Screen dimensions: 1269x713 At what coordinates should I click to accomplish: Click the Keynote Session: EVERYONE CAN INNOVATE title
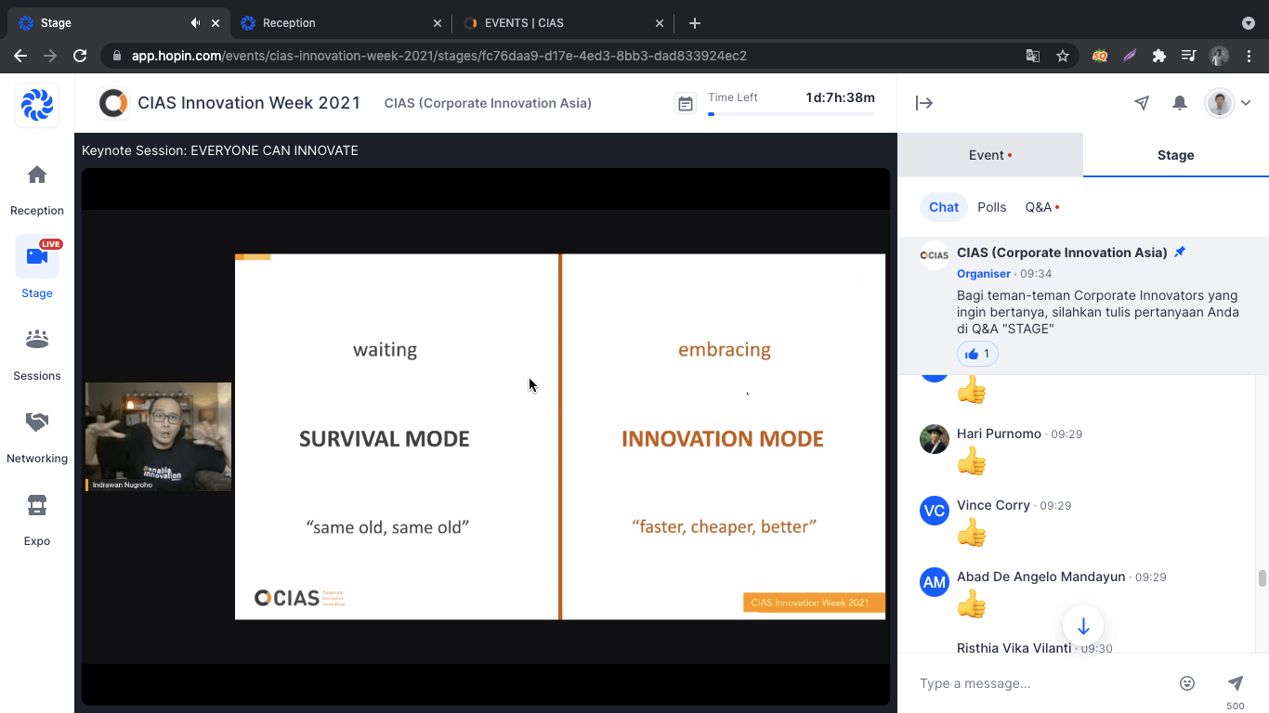[220, 150]
